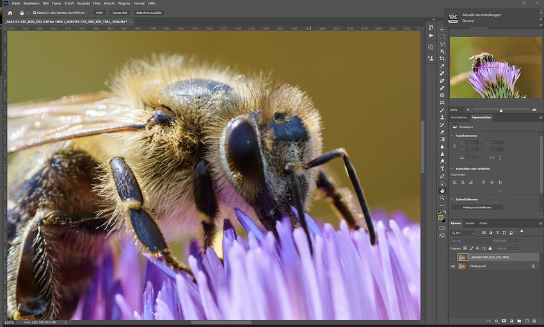This screenshot has width=544, height=327.
Task: Click the green foreground color swatch
Action: (x=440, y=218)
